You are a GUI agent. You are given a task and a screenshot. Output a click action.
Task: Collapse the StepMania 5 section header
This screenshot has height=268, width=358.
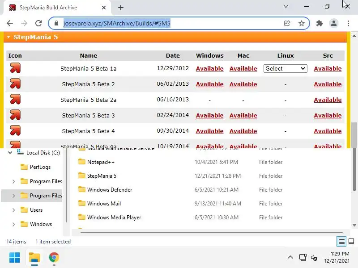point(175,37)
